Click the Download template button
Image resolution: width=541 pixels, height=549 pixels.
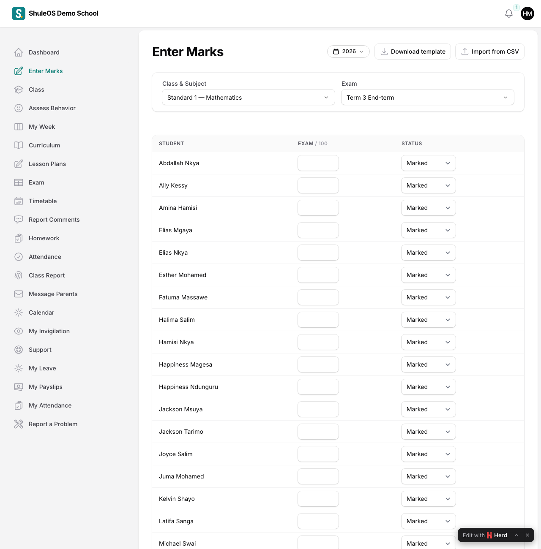tap(413, 52)
